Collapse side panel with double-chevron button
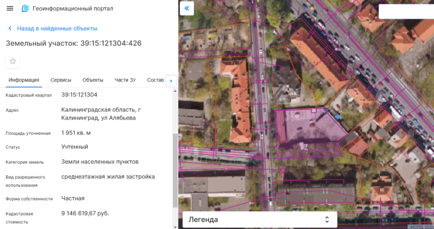434x229 pixels. 187,8
